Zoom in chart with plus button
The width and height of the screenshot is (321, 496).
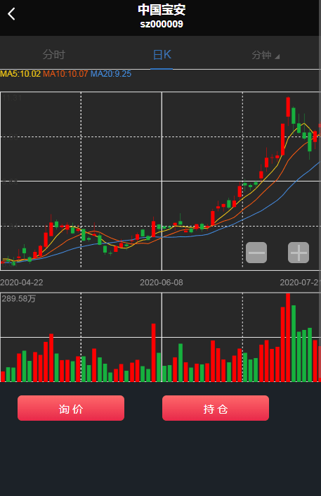coord(299,253)
